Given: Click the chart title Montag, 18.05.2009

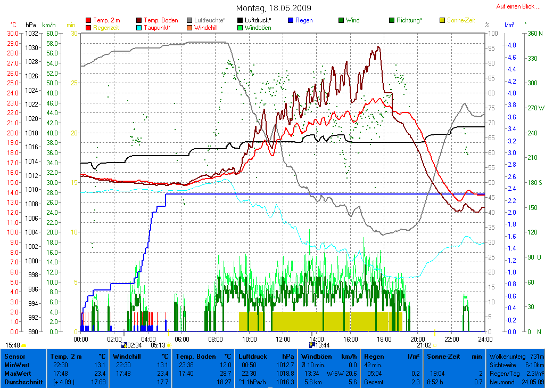Looking at the screenshot, I should pyautogui.click(x=274, y=8).
